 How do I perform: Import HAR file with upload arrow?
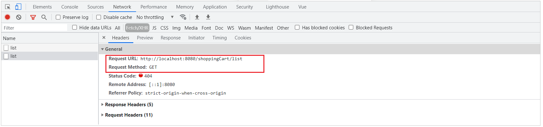coord(197,17)
